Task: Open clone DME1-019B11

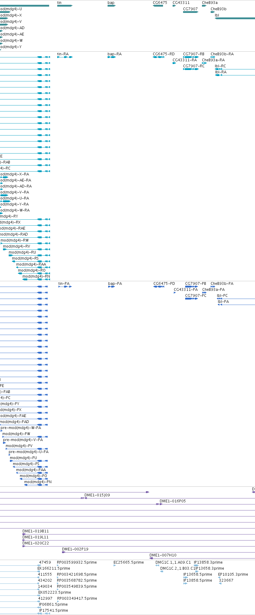Action: (x=139, y=534)
